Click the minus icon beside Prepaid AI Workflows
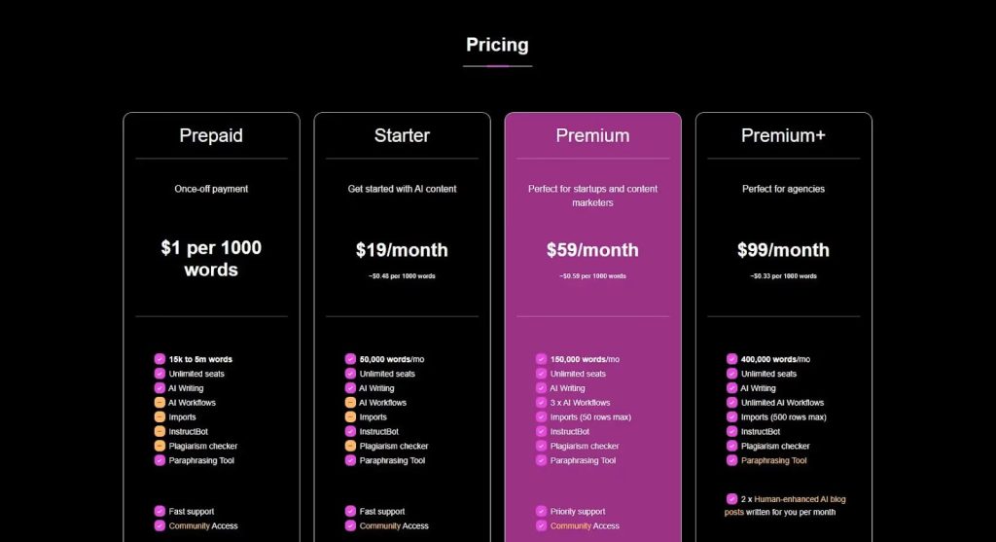 pyautogui.click(x=160, y=403)
